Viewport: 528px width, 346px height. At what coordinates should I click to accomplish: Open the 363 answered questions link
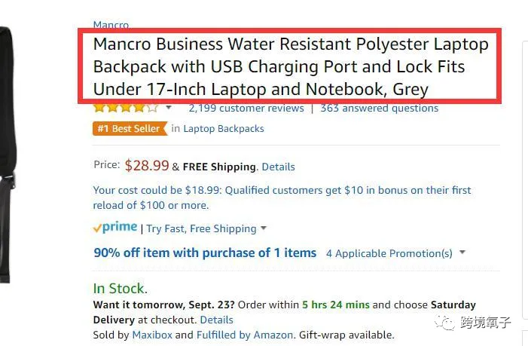[379, 108]
